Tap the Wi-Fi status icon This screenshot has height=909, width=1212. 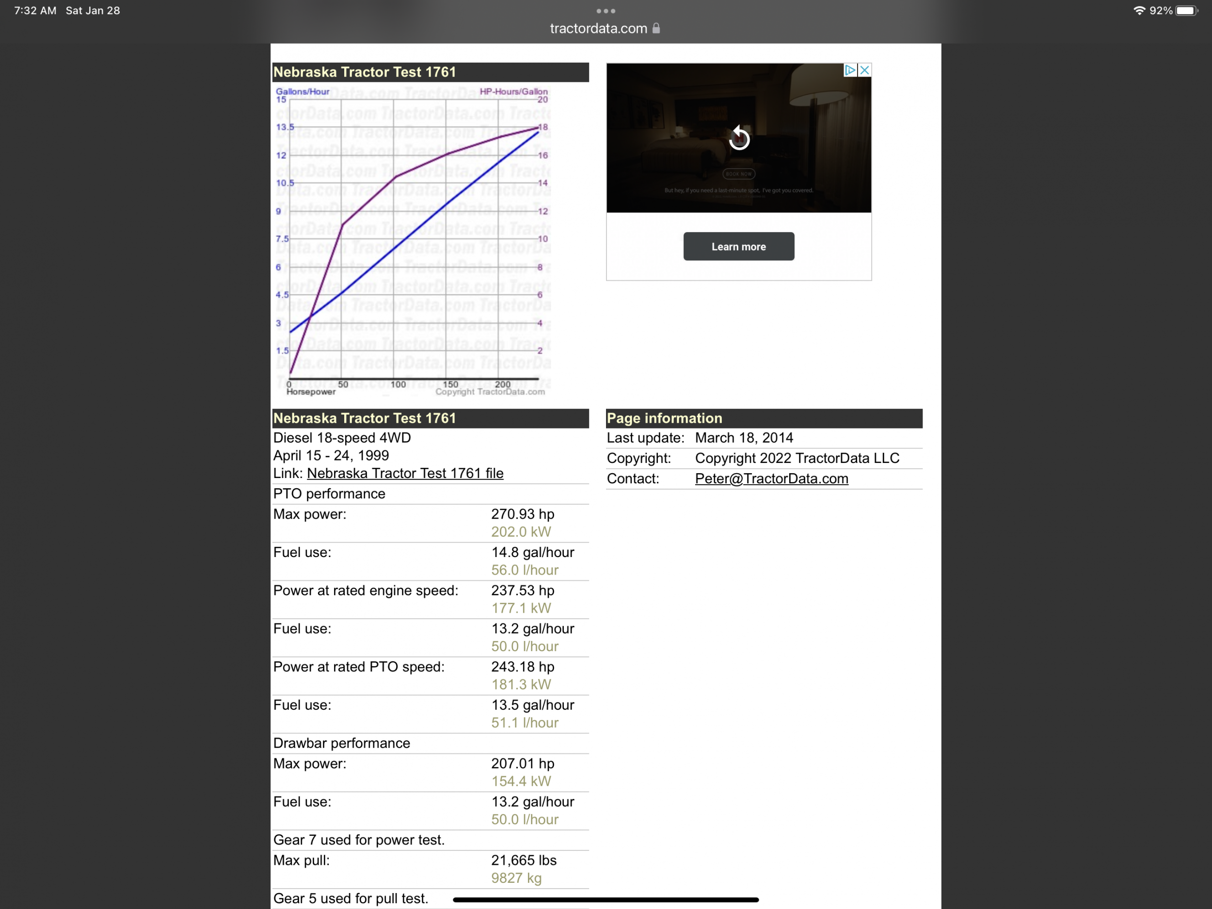click(1139, 10)
